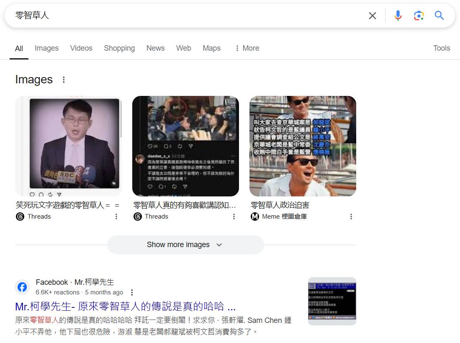Open three-dot options beside Images heading

pyautogui.click(x=64, y=80)
